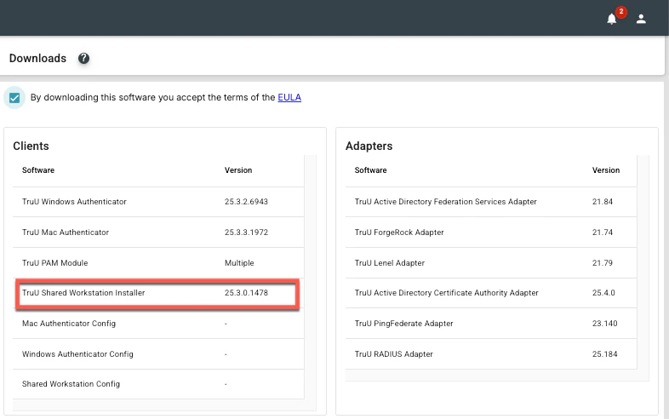Open the notifications bell icon

point(611,20)
